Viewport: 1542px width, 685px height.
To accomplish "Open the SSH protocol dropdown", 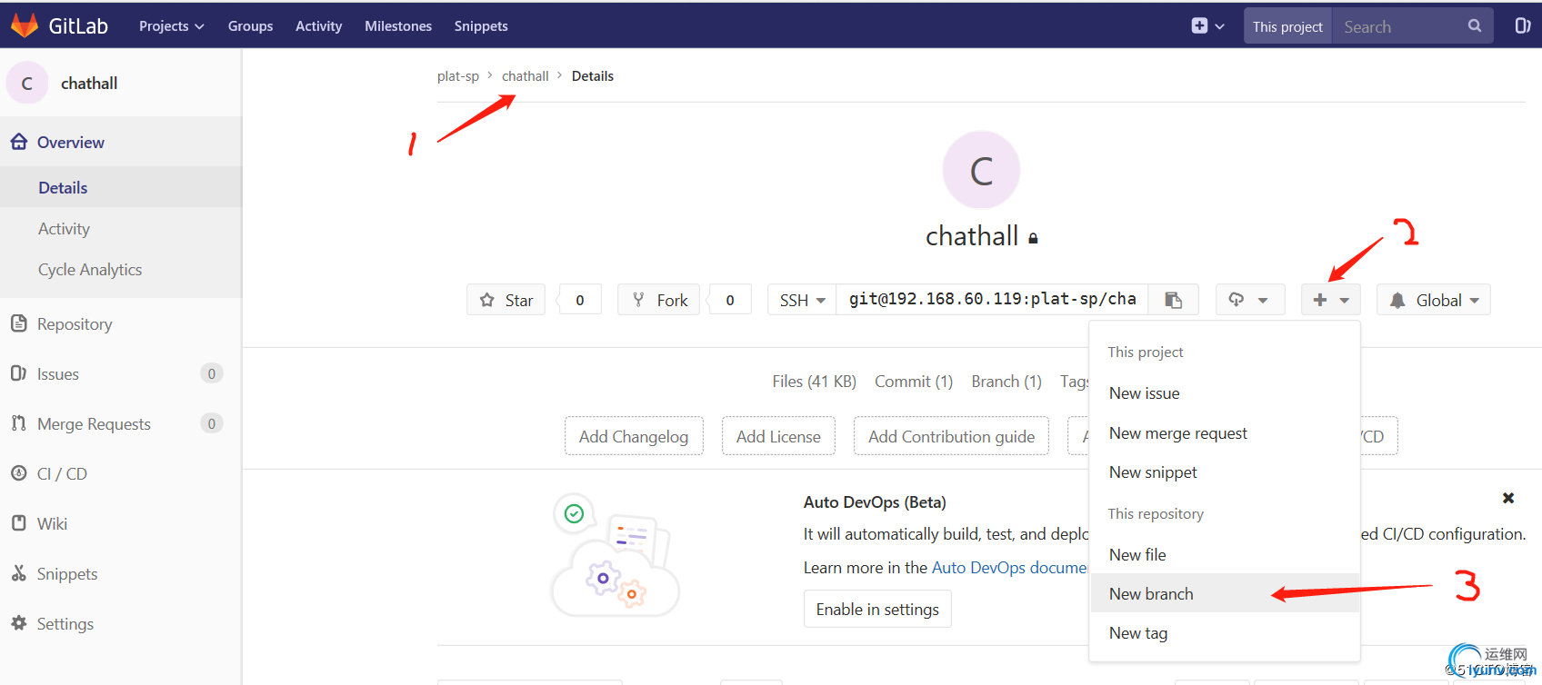I will [802, 300].
